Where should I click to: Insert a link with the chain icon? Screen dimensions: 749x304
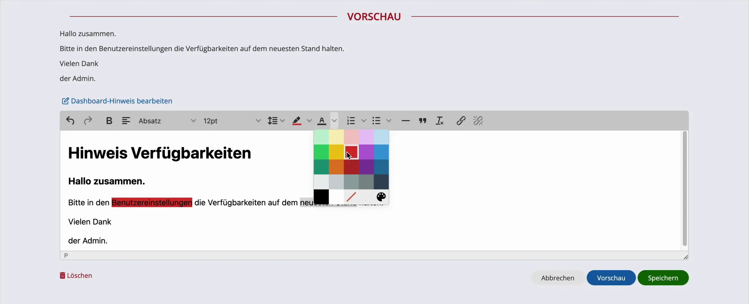click(x=461, y=121)
